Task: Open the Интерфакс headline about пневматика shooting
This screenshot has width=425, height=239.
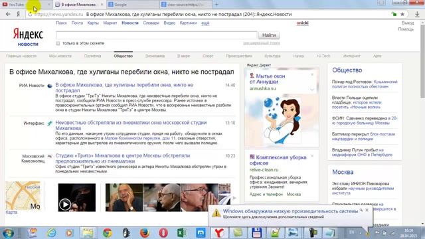Action: [x=131, y=125]
